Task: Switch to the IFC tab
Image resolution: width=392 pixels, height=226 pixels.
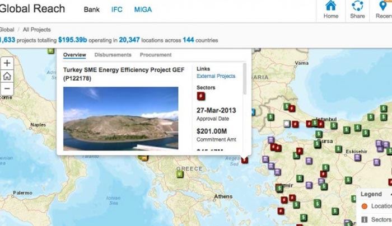Action: point(116,10)
